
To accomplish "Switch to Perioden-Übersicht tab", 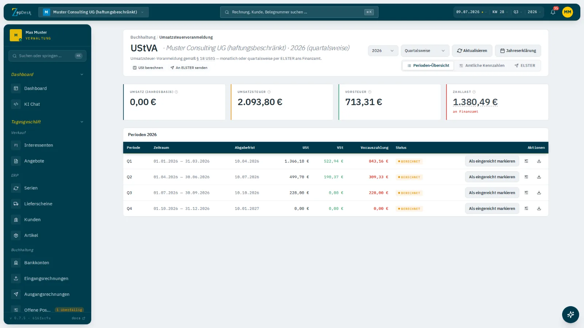I will pyautogui.click(x=428, y=66).
